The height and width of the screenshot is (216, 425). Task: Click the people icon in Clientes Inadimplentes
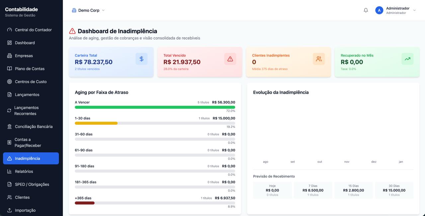tap(319, 59)
